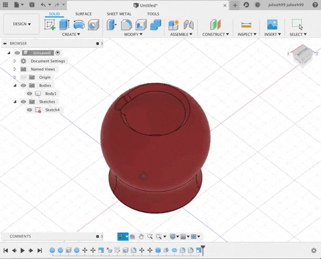
Task: Click the New Component icon
Action: (x=174, y=25)
